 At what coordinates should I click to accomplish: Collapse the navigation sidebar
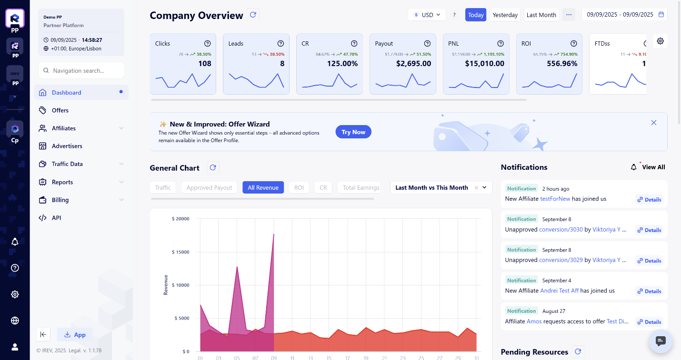pyautogui.click(x=43, y=335)
